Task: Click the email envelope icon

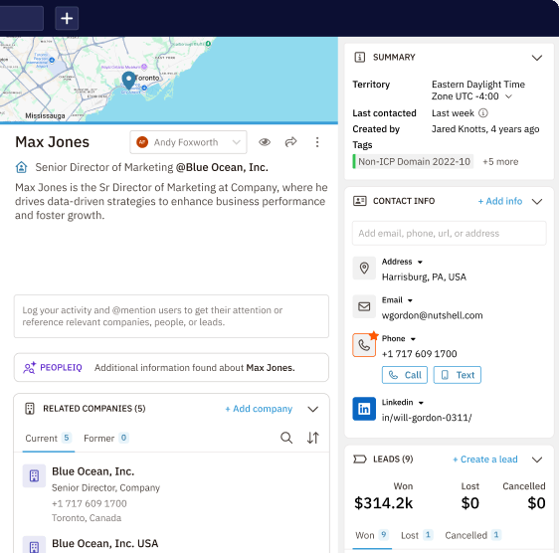Action: (364, 306)
